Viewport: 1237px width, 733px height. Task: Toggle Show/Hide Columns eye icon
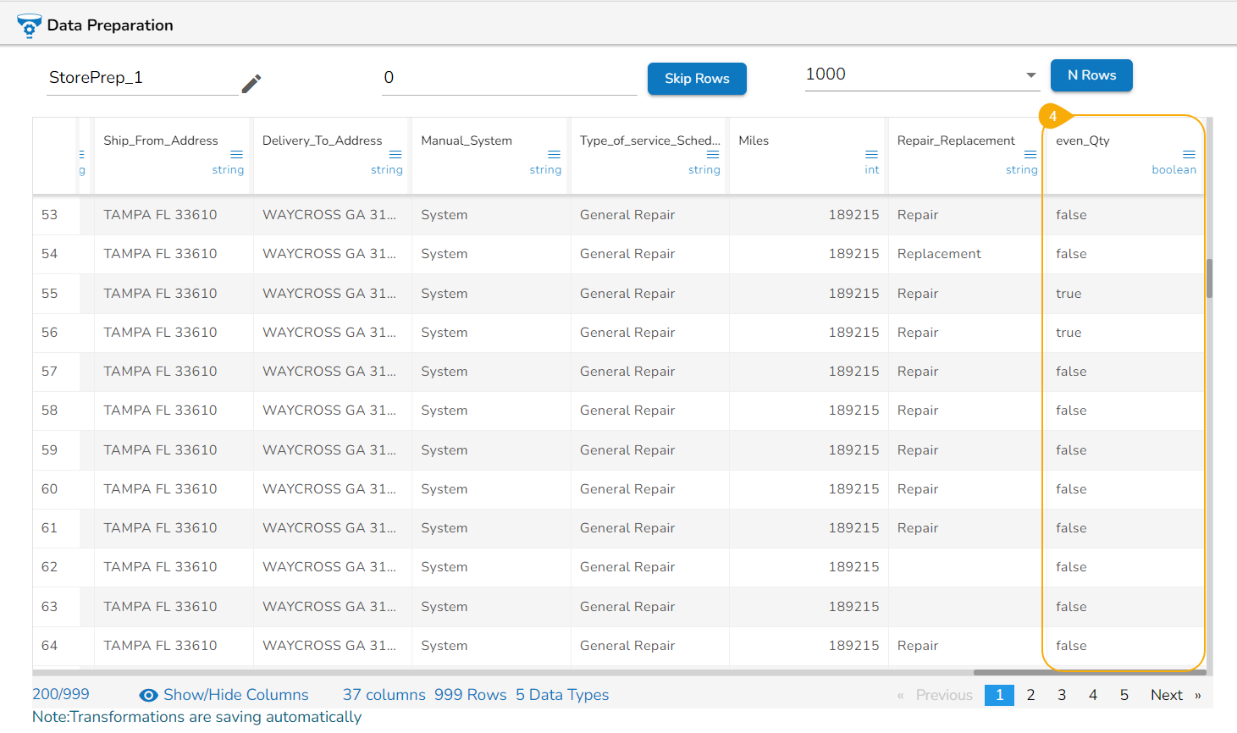pos(148,695)
